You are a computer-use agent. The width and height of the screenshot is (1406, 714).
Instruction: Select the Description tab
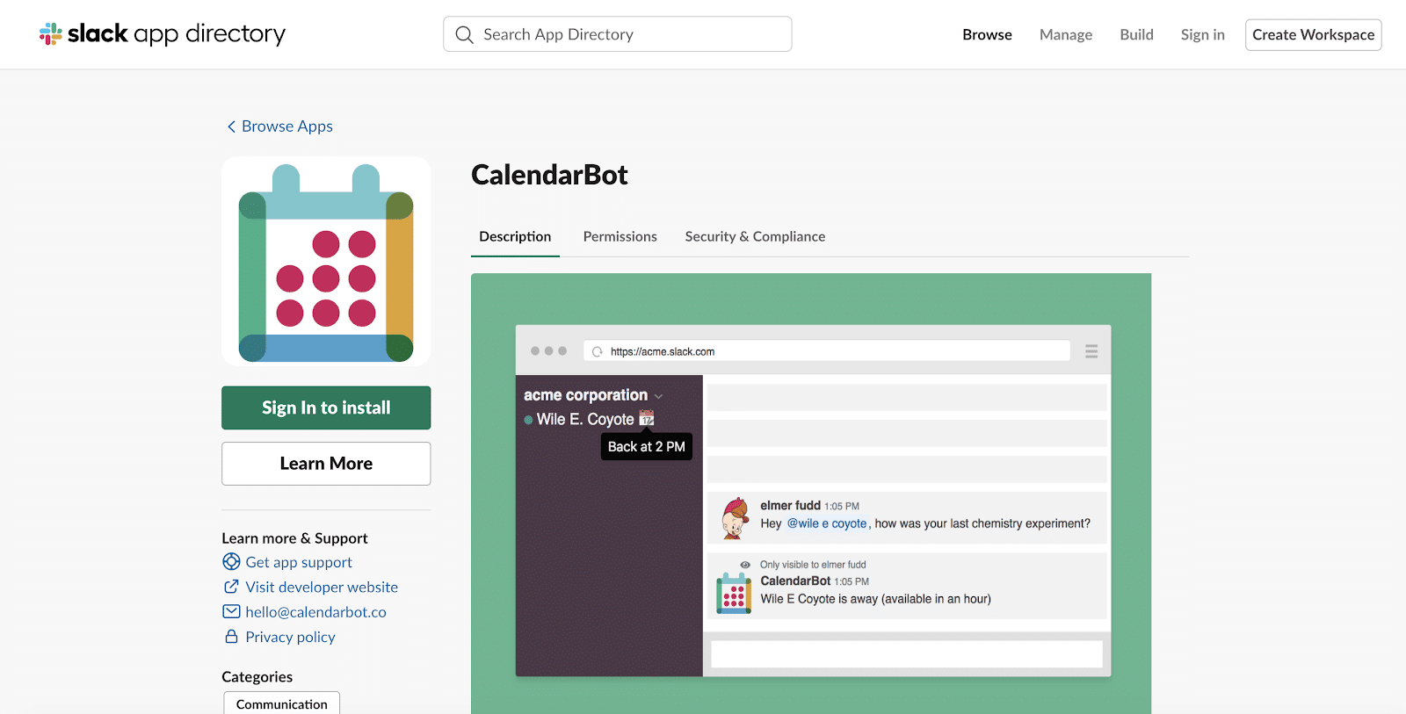point(515,236)
